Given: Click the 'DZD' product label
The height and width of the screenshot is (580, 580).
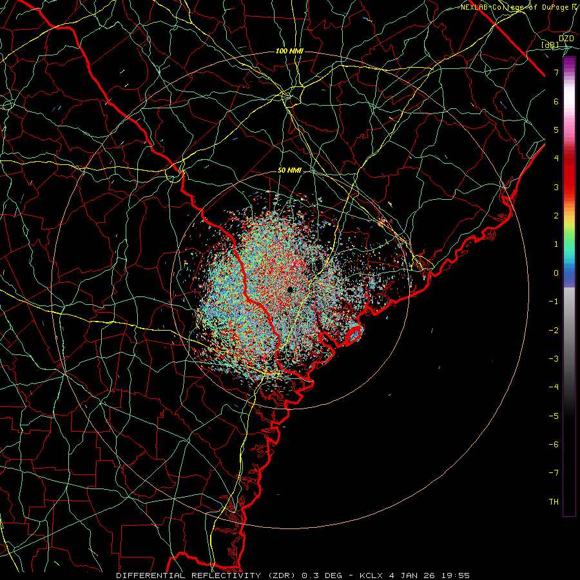Looking at the screenshot, I should [566, 38].
